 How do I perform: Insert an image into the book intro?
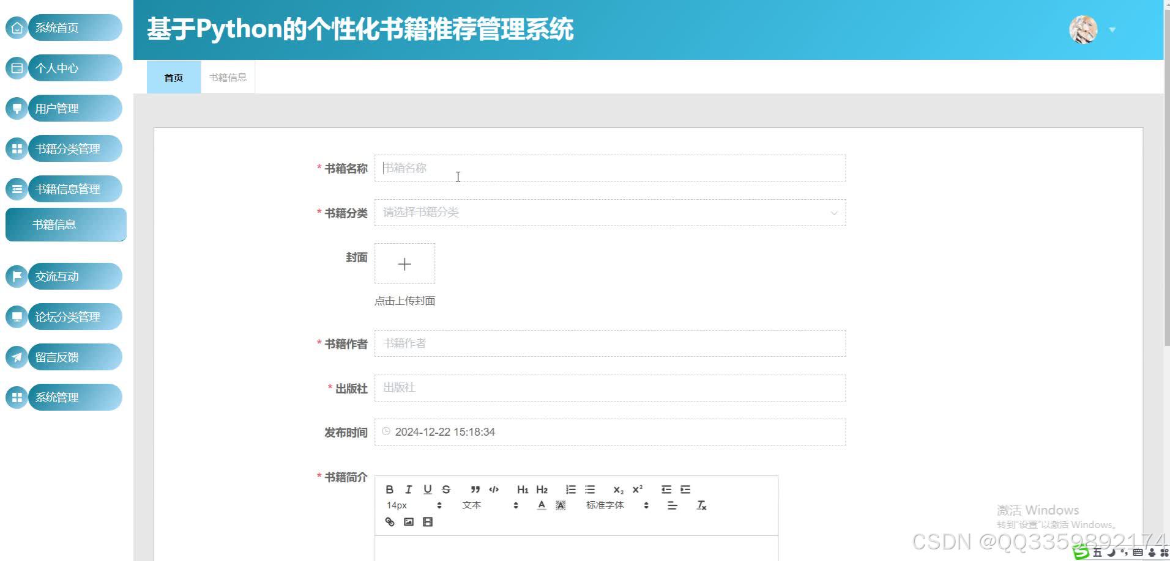(x=408, y=521)
